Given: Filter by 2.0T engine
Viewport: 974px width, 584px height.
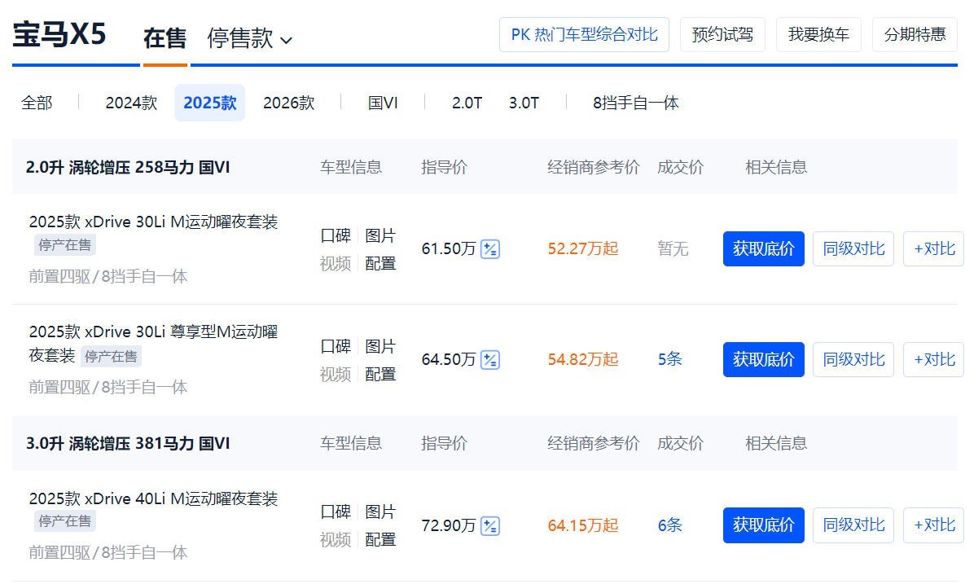Looking at the screenshot, I should tap(467, 103).
